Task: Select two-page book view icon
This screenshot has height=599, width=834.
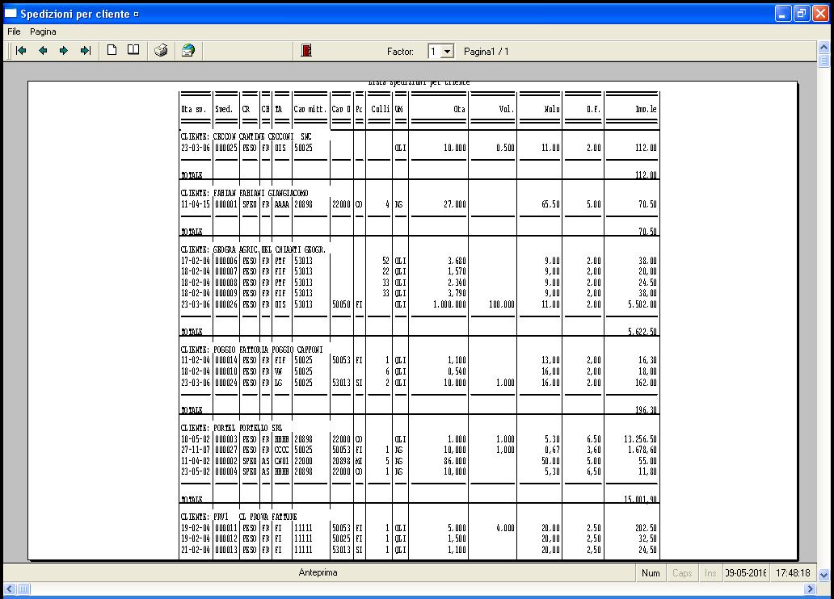Action: pos(133,51)
